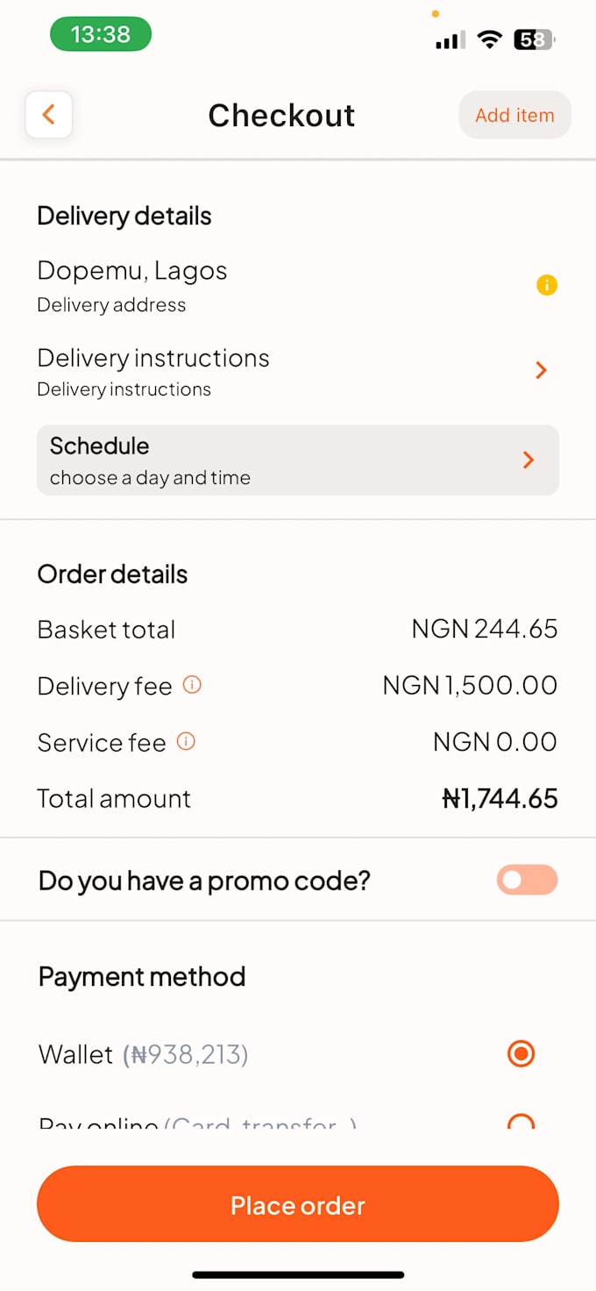Check the Wi-Fi status icon
Image resolution: width=596 pixels, height=1291 pixels.
[x=489, y=39]
